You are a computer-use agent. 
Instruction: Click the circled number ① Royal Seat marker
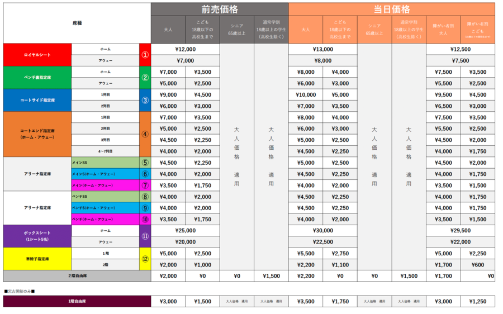tap(145, 55)
